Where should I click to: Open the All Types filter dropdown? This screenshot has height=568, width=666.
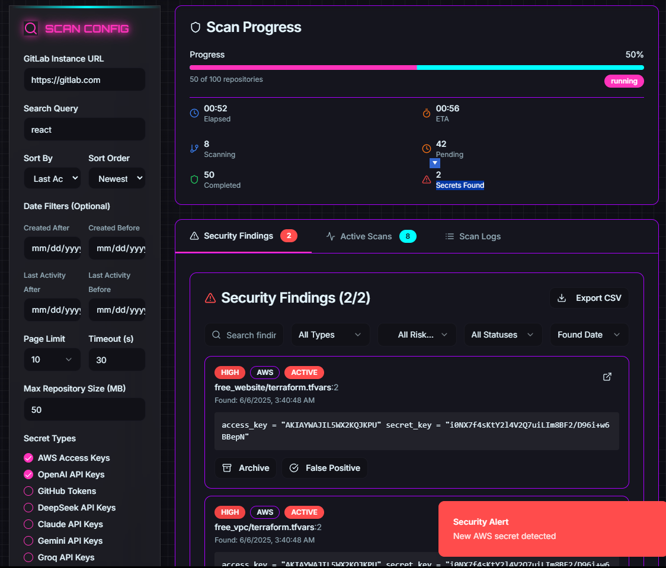pos(330,335)
